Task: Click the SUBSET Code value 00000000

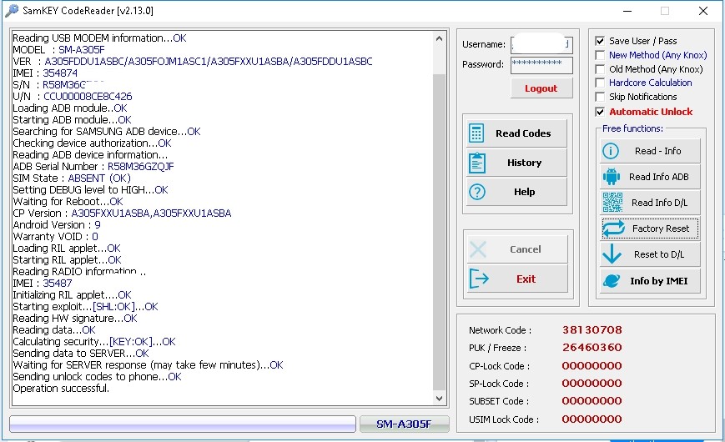Action: click(x=592, y=401)
